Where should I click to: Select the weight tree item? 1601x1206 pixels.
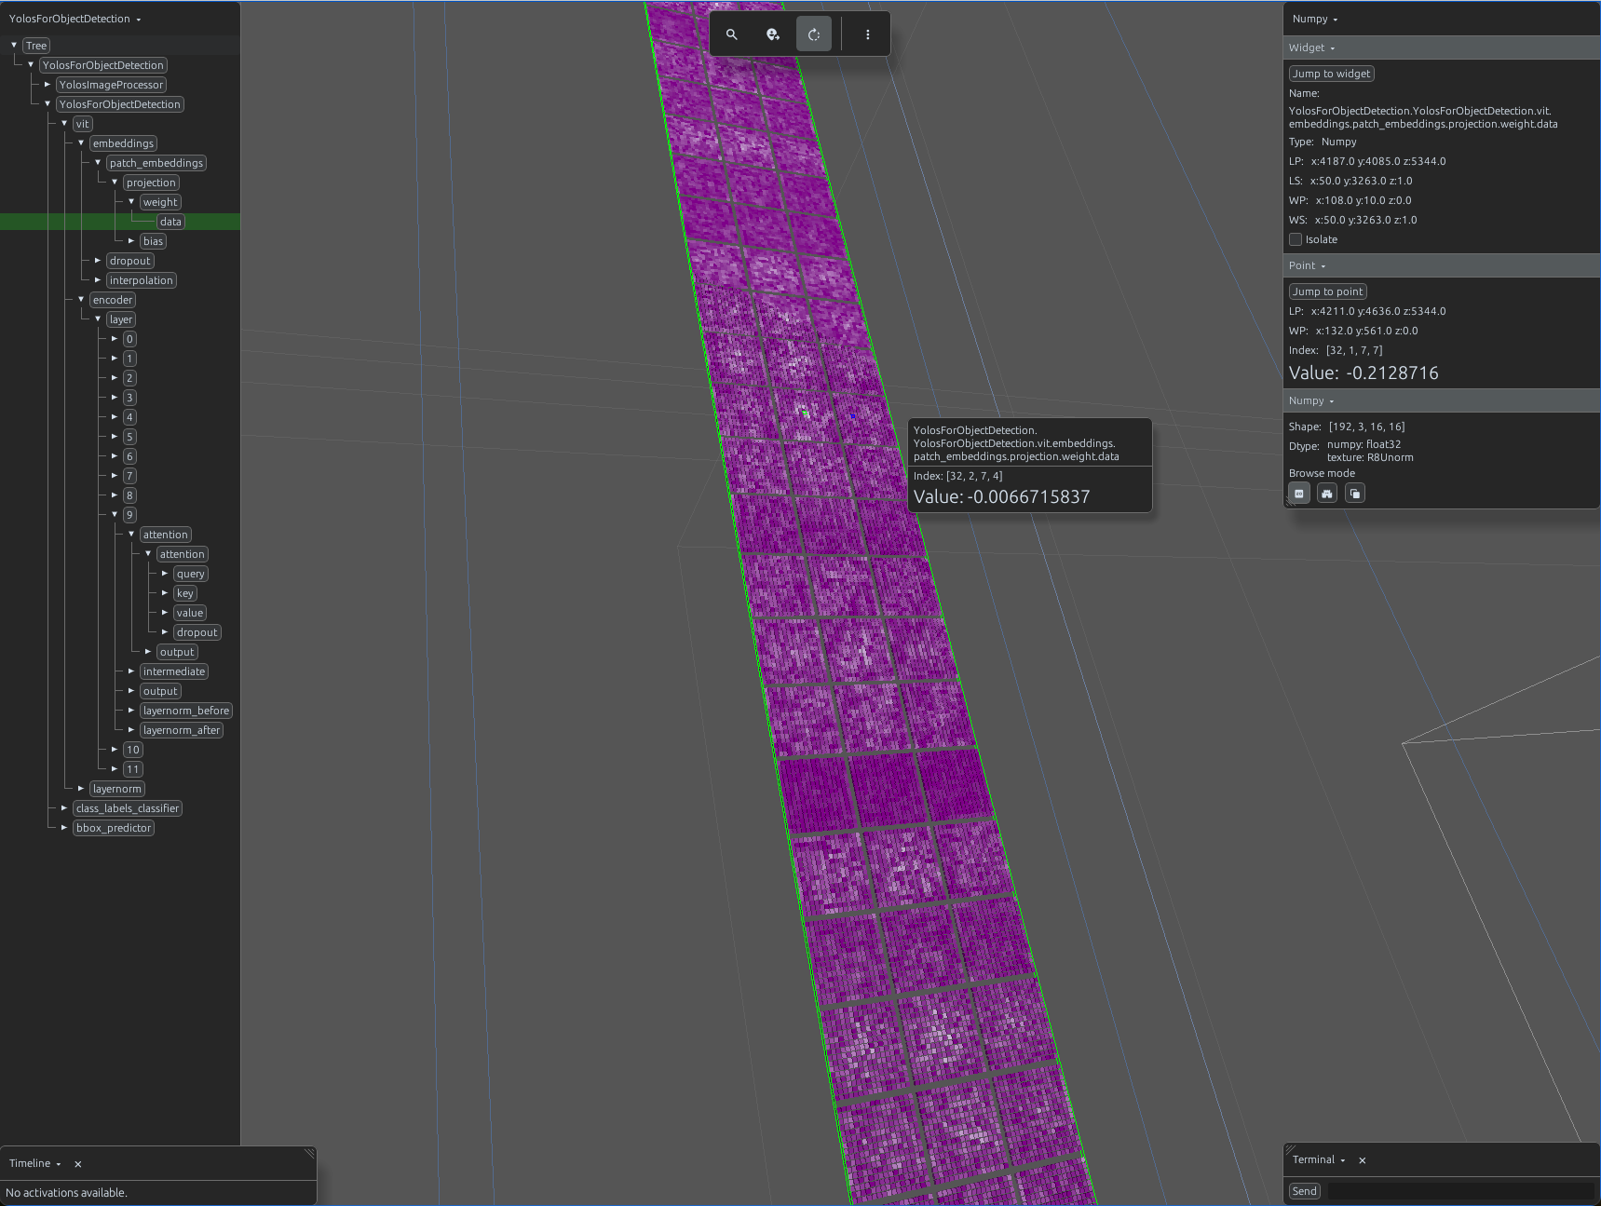pyautogui.click(x=160, y=202)
